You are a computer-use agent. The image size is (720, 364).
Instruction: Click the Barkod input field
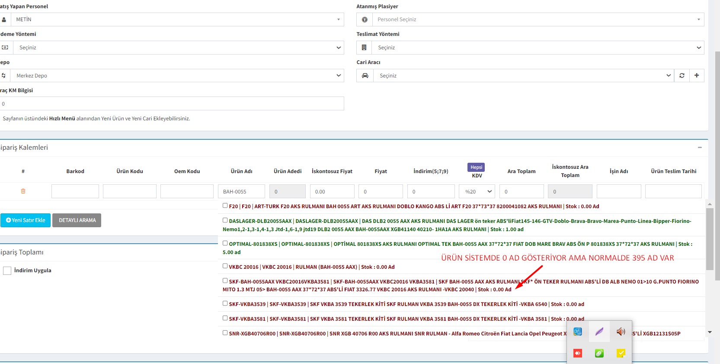[75, 191]
